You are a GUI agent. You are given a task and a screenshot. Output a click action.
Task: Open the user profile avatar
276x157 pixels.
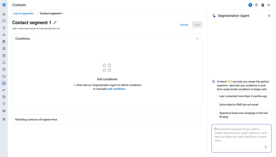[x=262, y=5]
